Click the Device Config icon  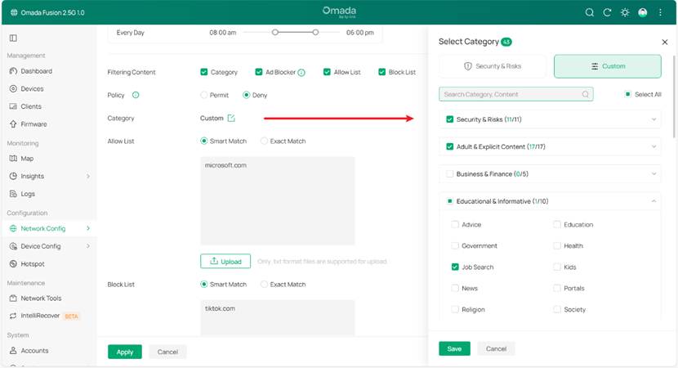tap(13, 246)
